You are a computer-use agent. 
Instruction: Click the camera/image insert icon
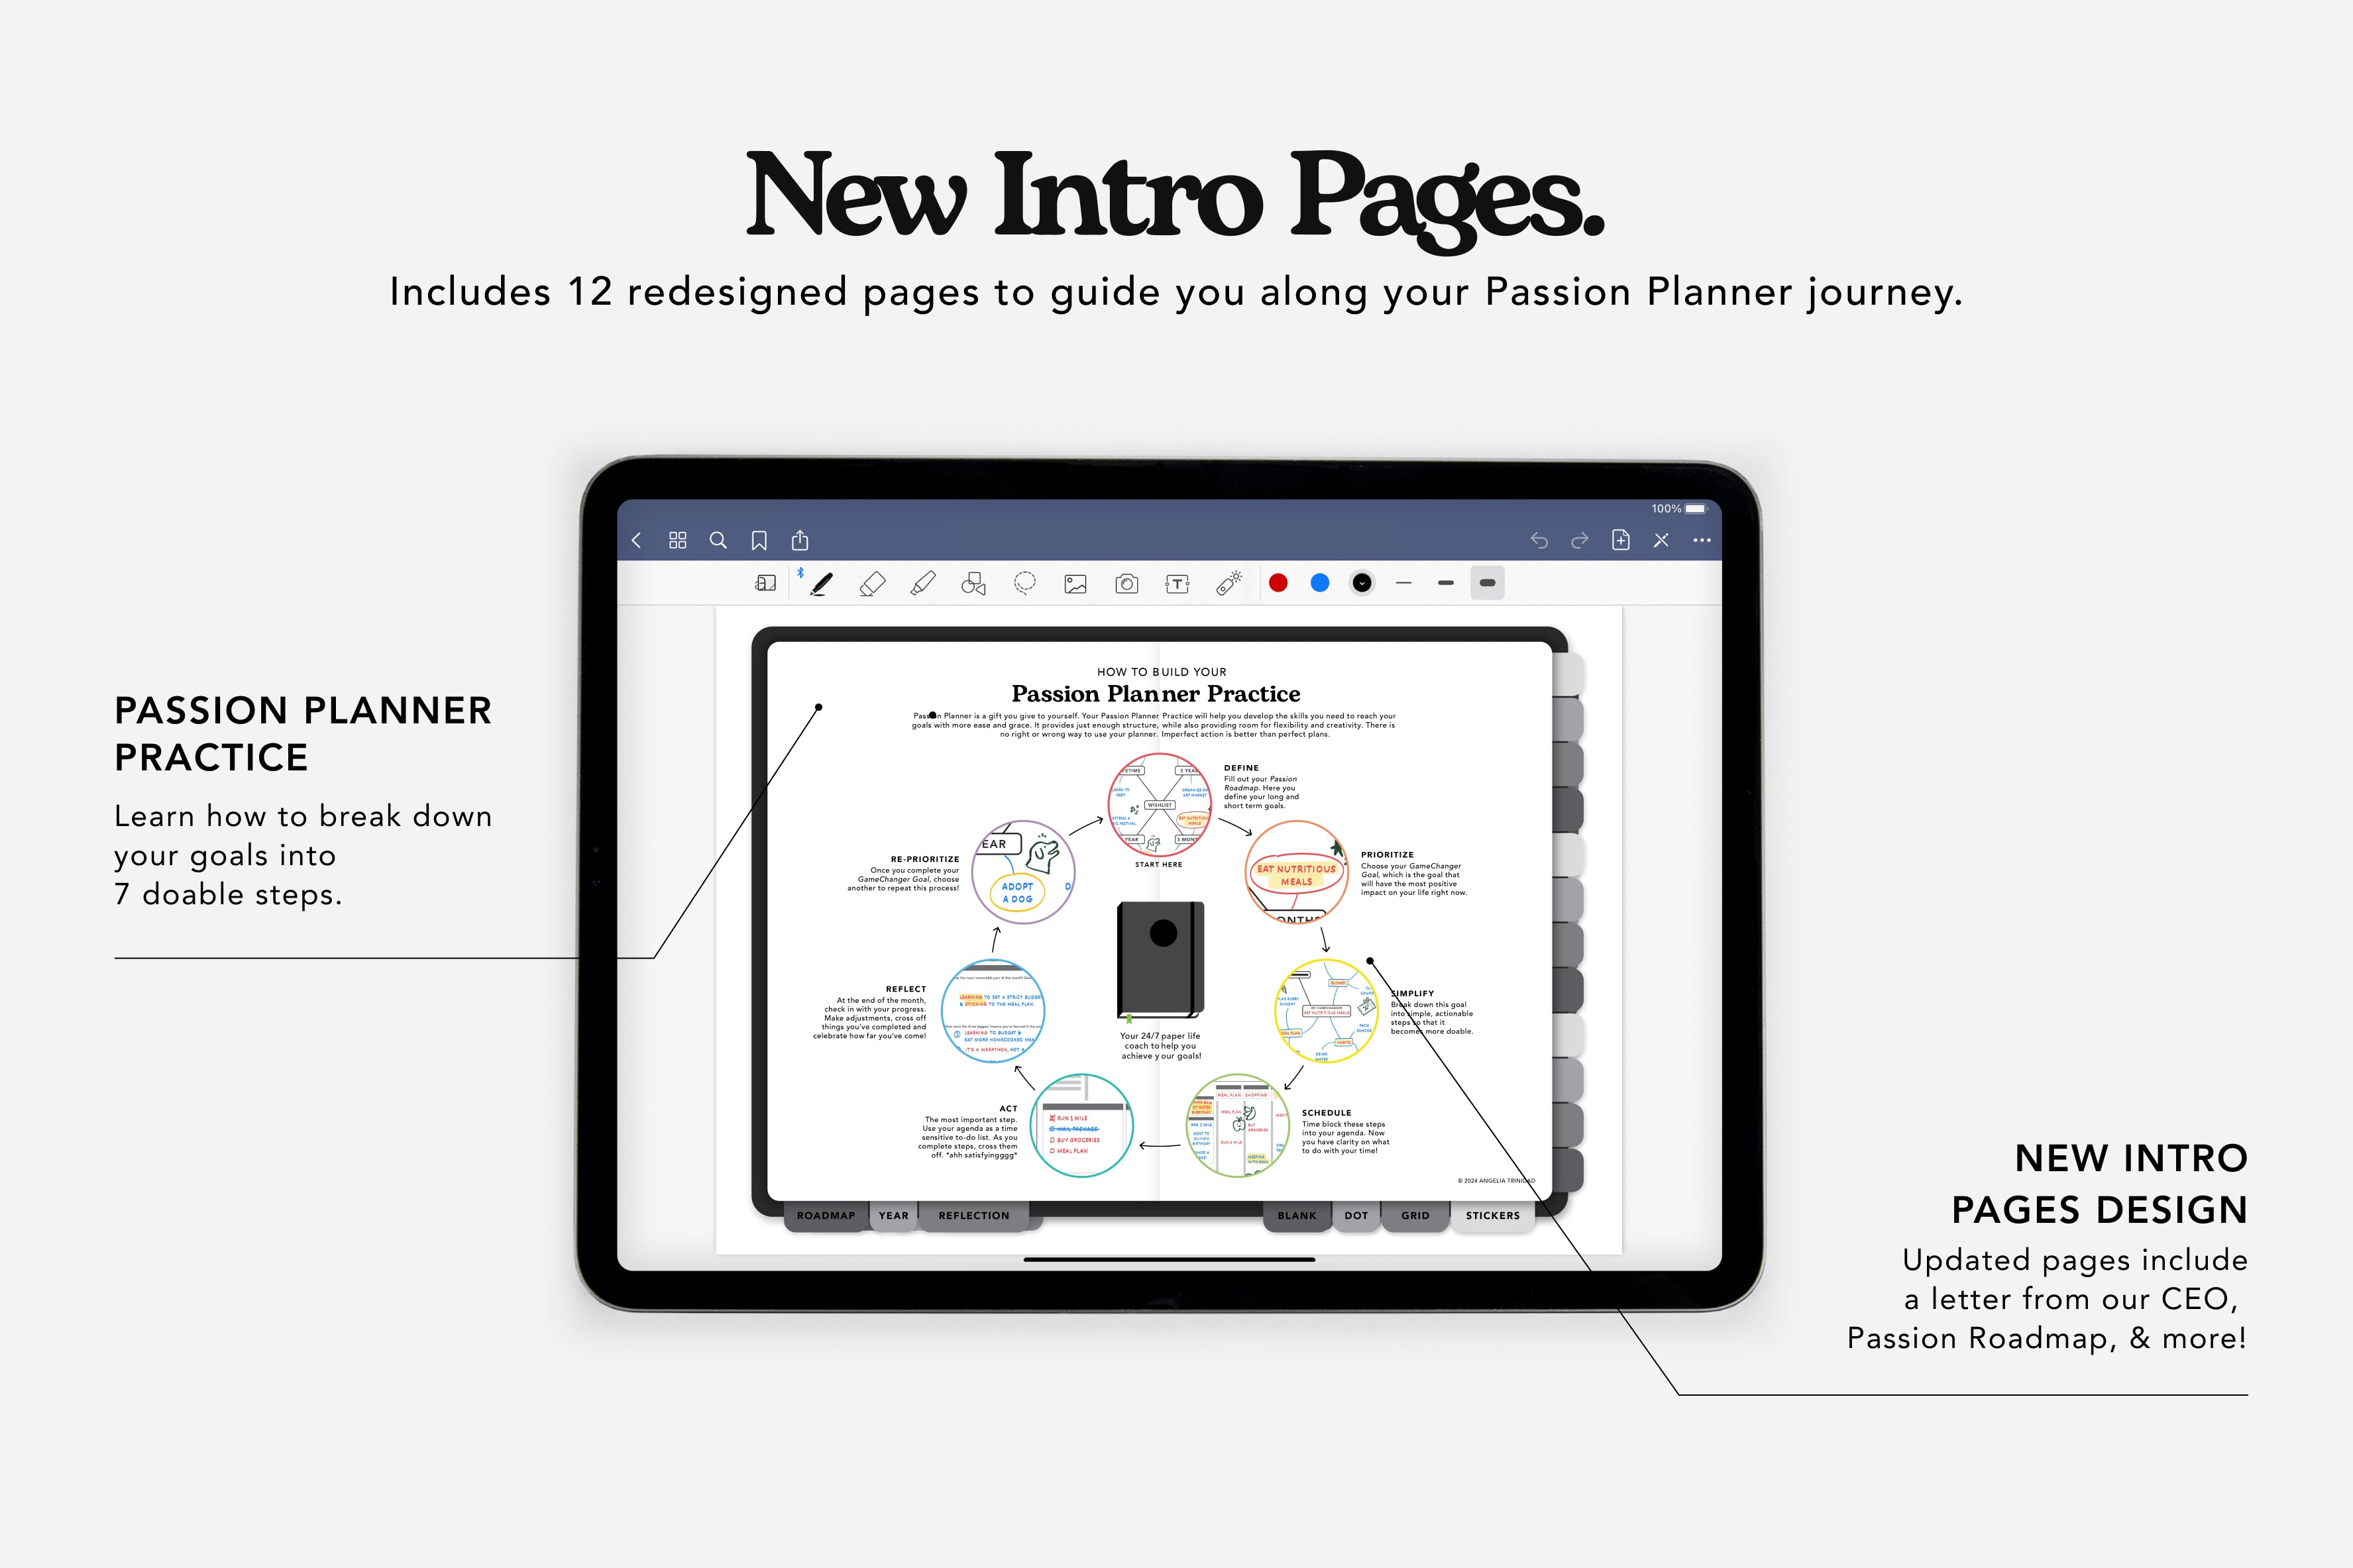(x=1122, y=576)
